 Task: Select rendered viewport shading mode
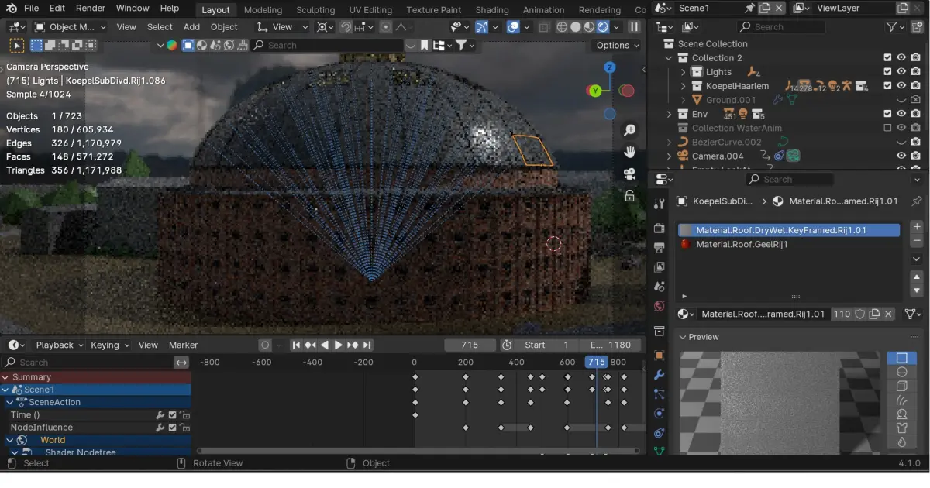(x=602, y=27)
